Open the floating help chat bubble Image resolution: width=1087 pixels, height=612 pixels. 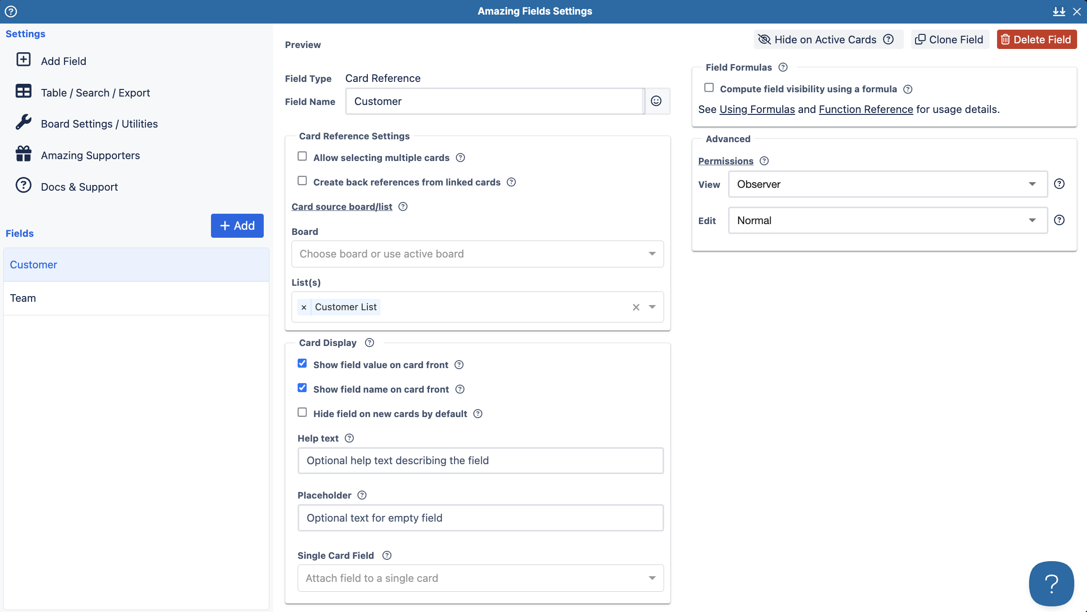1051,583
